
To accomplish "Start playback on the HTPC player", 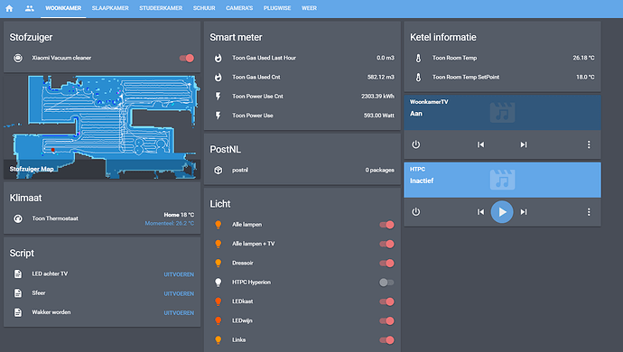I will [x=502, y=212].
